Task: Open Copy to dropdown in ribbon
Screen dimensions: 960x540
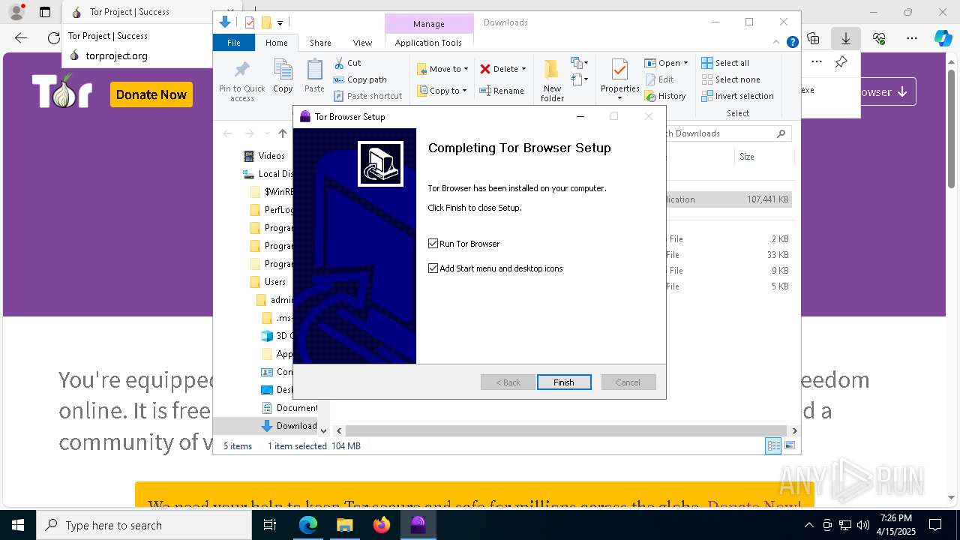Action: pos(442,91)
